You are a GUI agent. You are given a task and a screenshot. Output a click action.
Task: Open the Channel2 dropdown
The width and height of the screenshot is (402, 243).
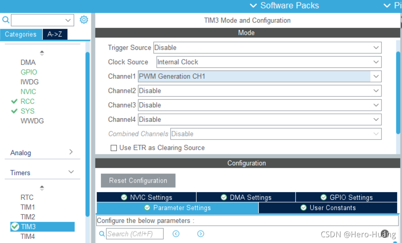tap(260, 91)
